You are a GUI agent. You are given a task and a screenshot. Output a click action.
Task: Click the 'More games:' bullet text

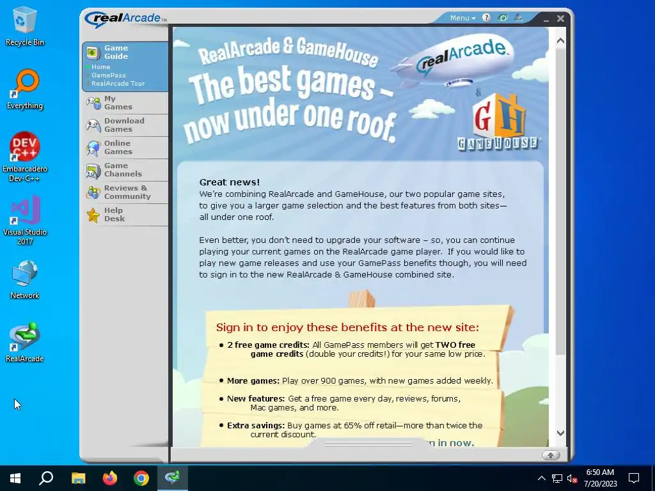[x=253, y=381]
